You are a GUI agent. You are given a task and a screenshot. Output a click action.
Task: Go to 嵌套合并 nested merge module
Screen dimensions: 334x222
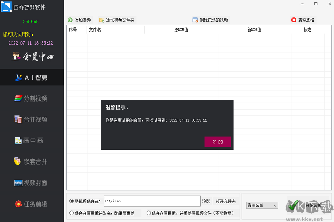(30, 162)
